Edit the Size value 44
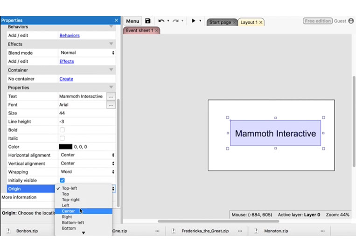Screen dimensions: 356x252 pos(87,113)
